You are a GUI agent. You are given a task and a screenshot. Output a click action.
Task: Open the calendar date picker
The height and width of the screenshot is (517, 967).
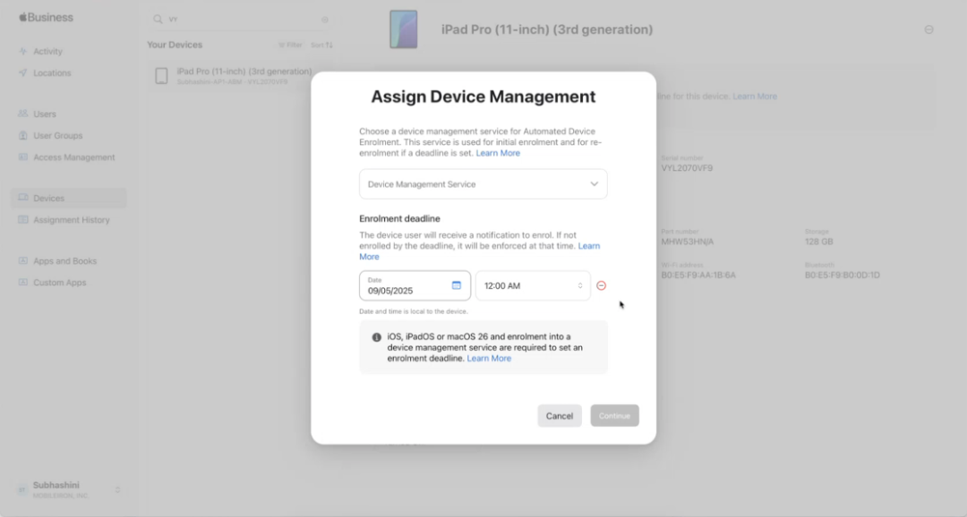(456, 284)
